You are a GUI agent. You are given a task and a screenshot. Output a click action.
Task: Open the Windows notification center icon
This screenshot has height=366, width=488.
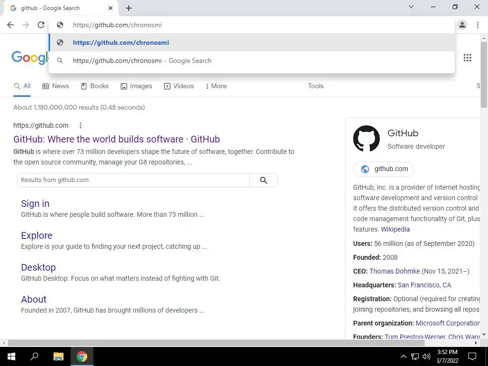(472, 356)
